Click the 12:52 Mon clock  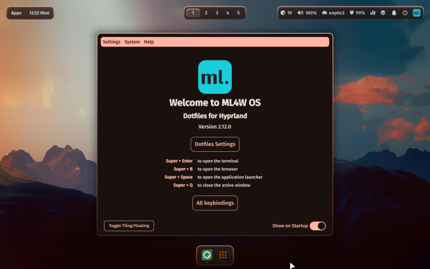click(x=39, y=13)
